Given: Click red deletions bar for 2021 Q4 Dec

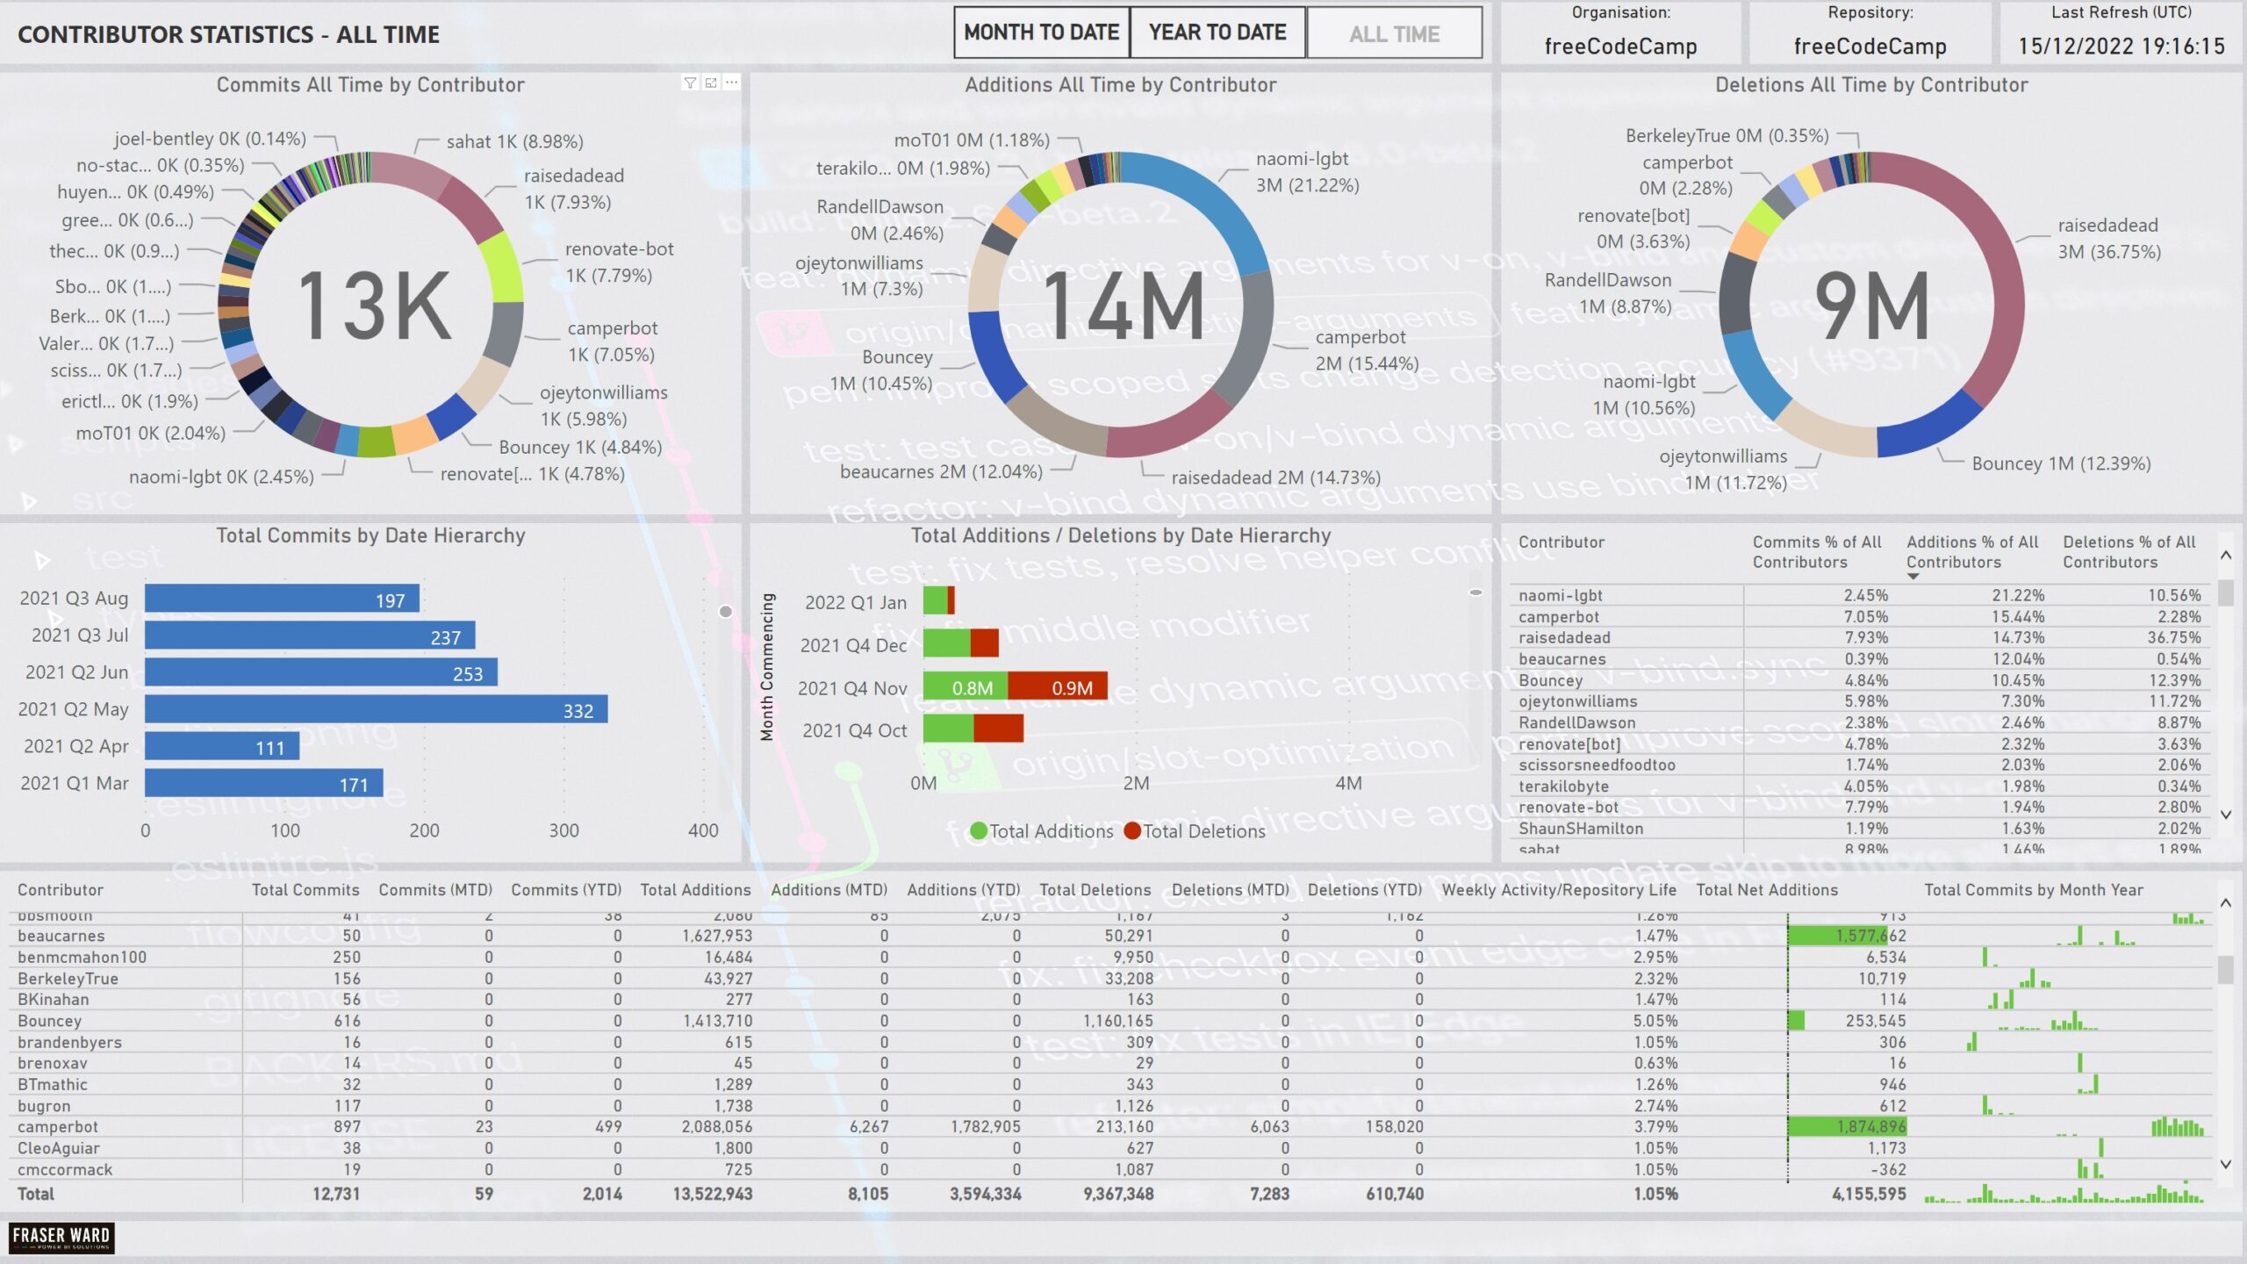Looking at the screenshot, I should click(x=985, y=643).
